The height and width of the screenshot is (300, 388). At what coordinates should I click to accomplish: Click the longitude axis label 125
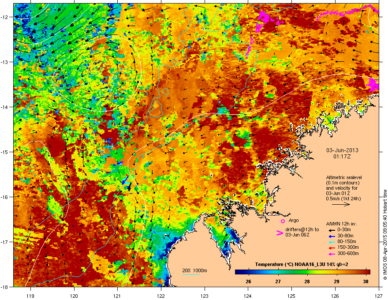tap(291, 296)
